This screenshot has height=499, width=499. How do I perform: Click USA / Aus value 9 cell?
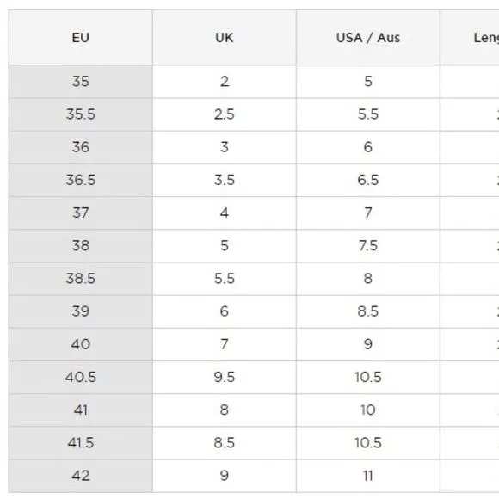(x=368, y=344)
